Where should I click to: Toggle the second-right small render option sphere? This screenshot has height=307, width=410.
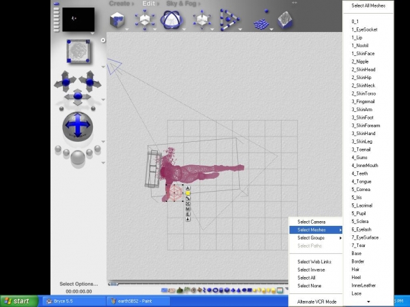[x=90, y=152]
